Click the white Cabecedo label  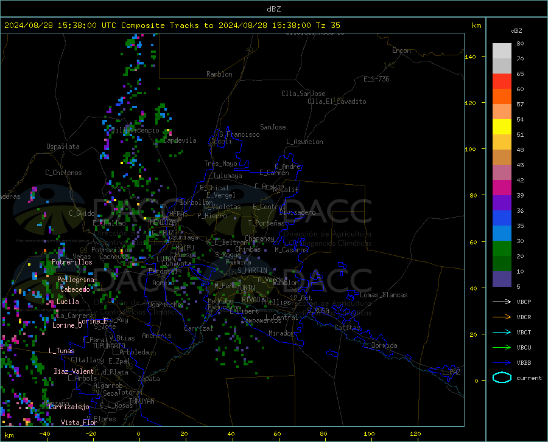click(75, 289)
